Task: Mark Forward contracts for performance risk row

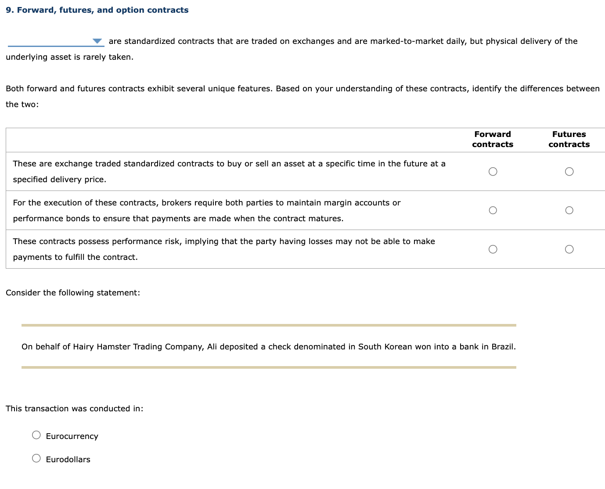Action: 493,249
